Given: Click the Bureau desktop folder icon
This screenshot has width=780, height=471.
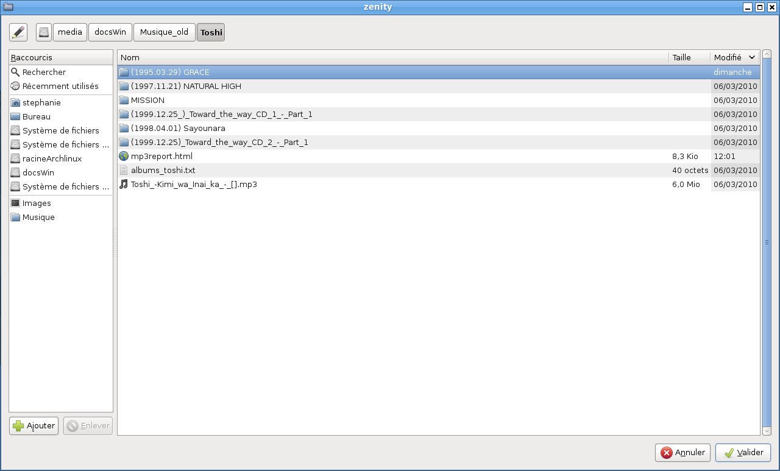Looking at the screenshot, I should point(15,116).
